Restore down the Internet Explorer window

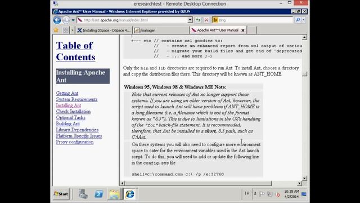[x=299, y=11]
